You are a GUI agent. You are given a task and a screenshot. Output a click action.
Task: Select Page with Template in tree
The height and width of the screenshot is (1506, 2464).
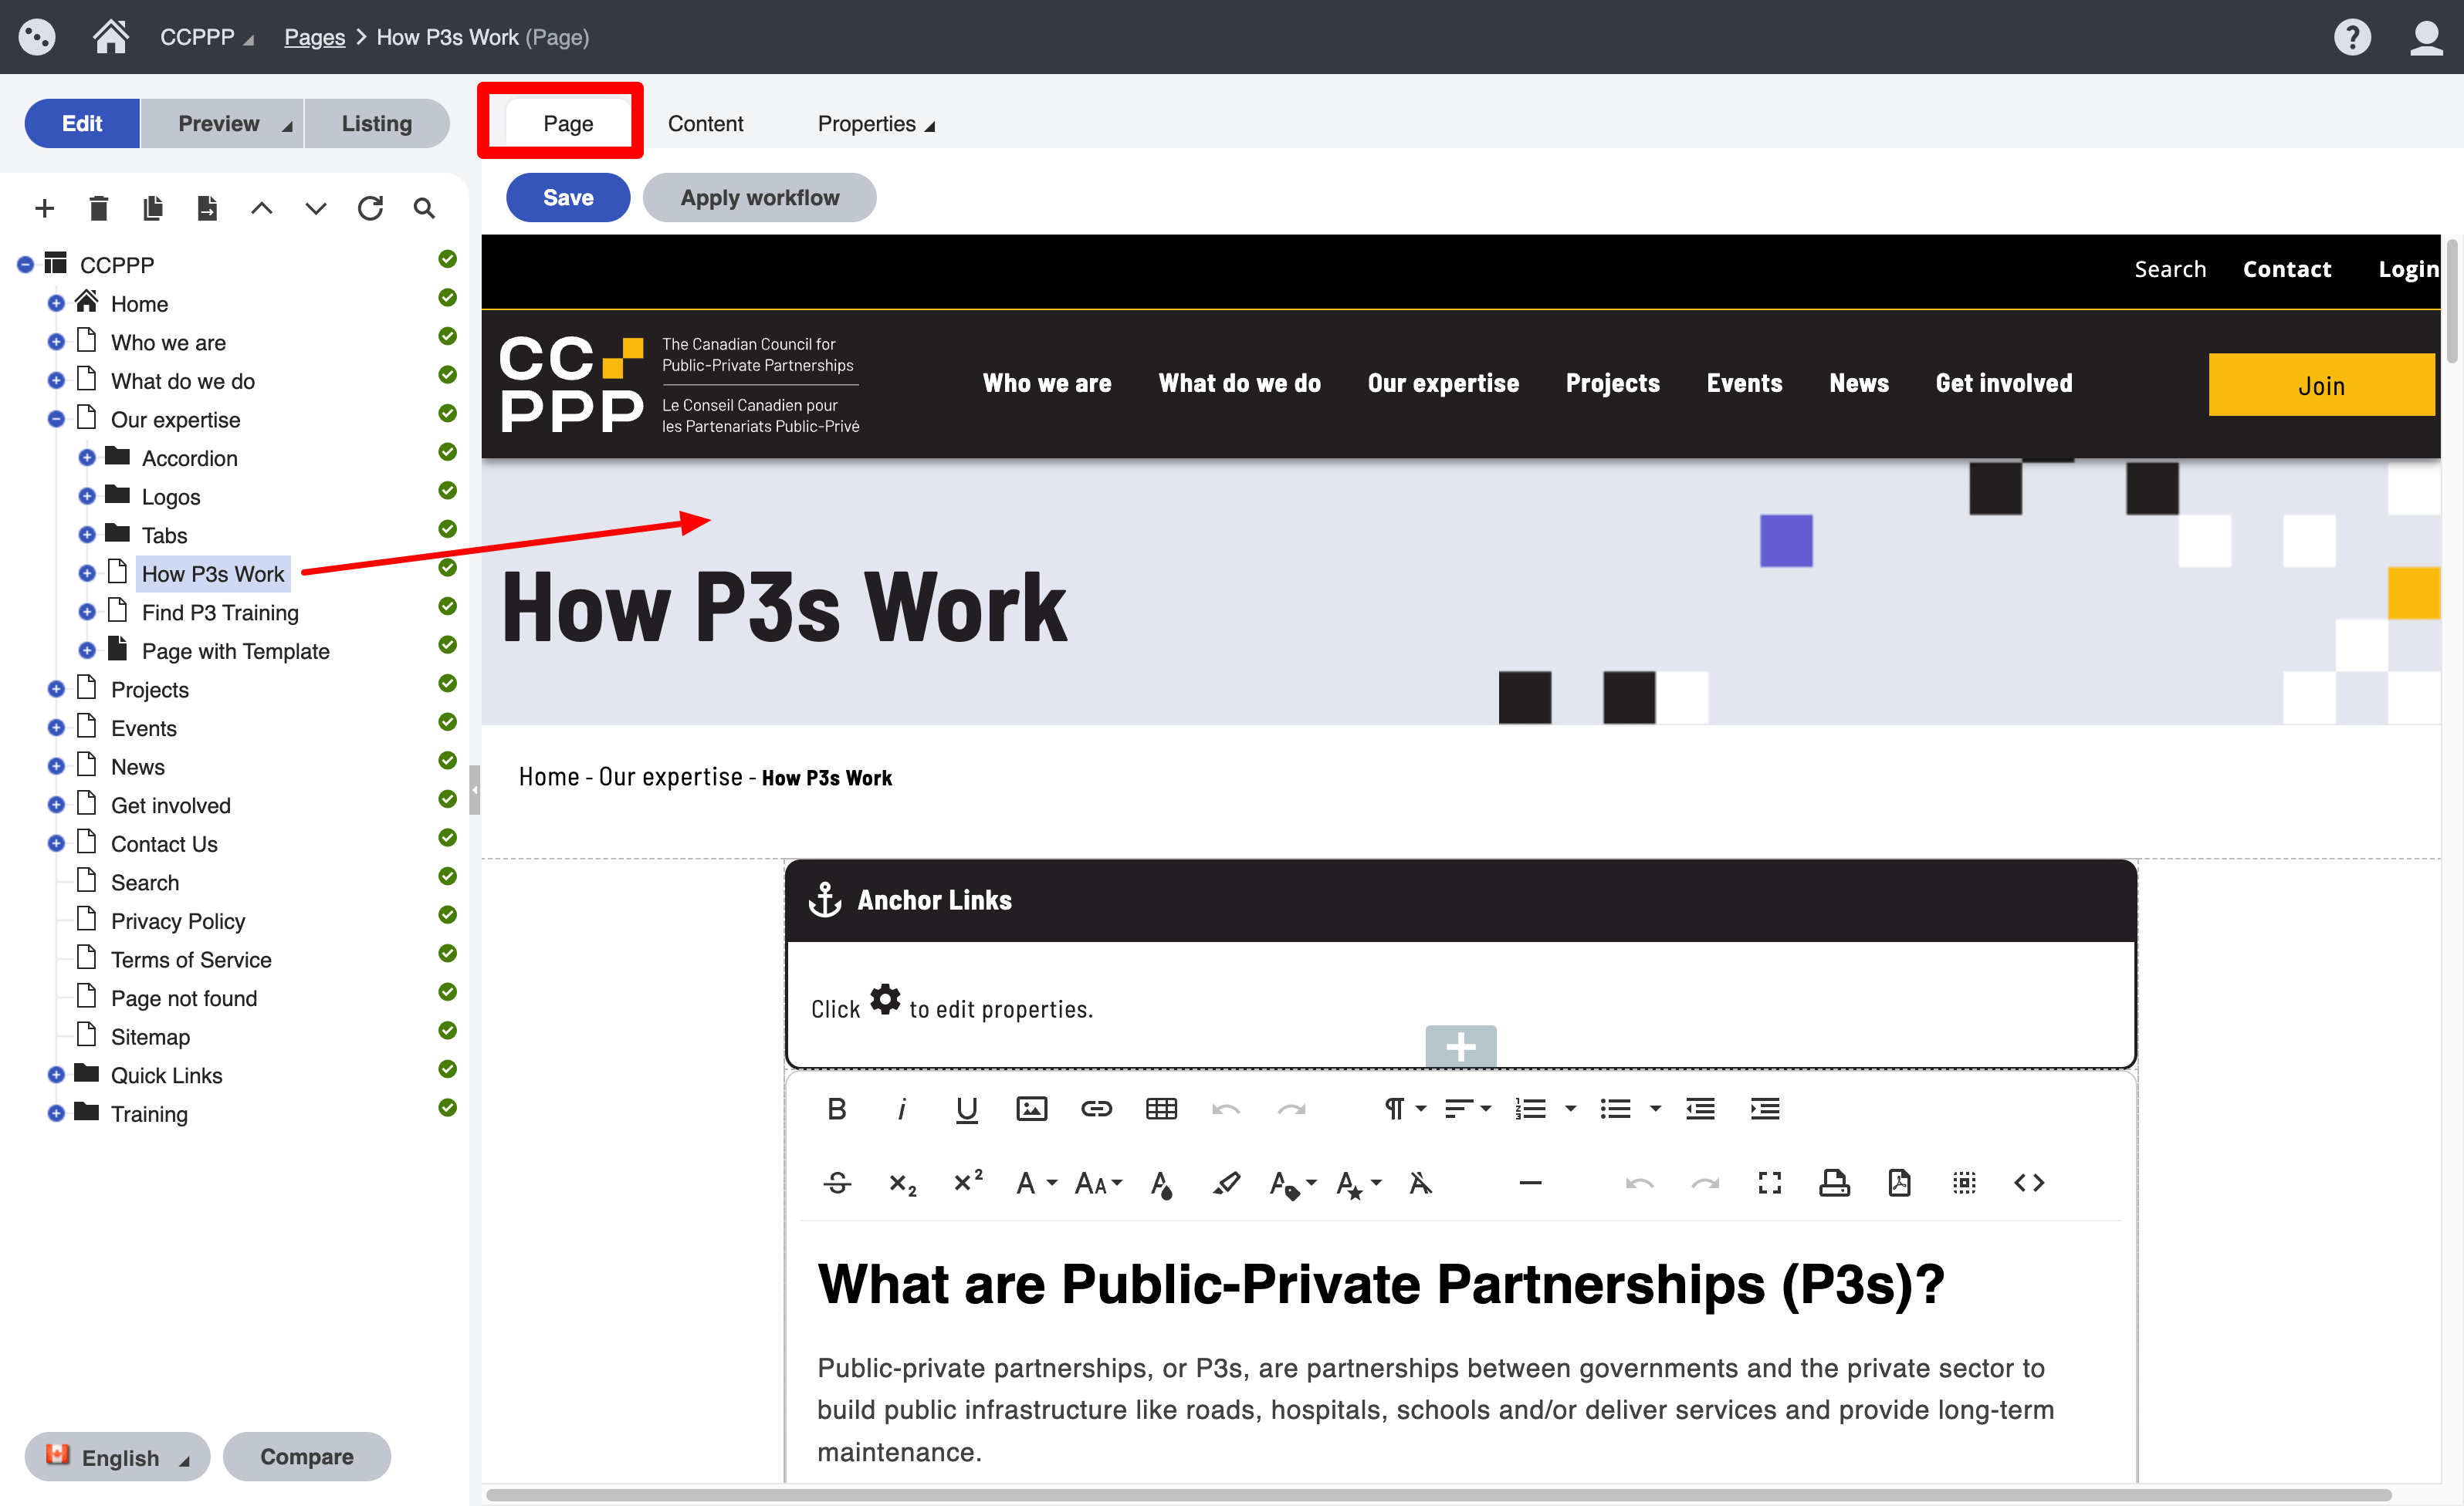(235, 650)
